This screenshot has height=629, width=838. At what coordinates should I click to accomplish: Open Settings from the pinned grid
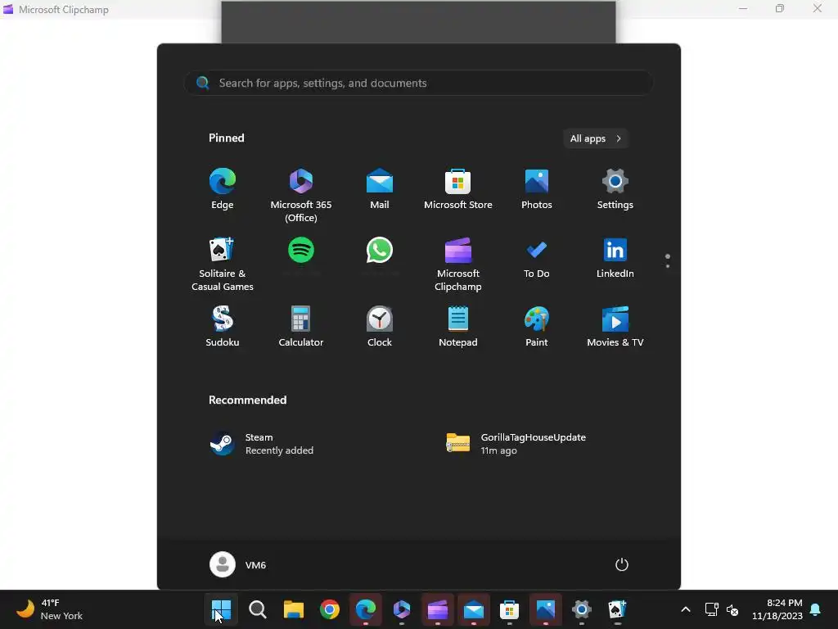615,189
